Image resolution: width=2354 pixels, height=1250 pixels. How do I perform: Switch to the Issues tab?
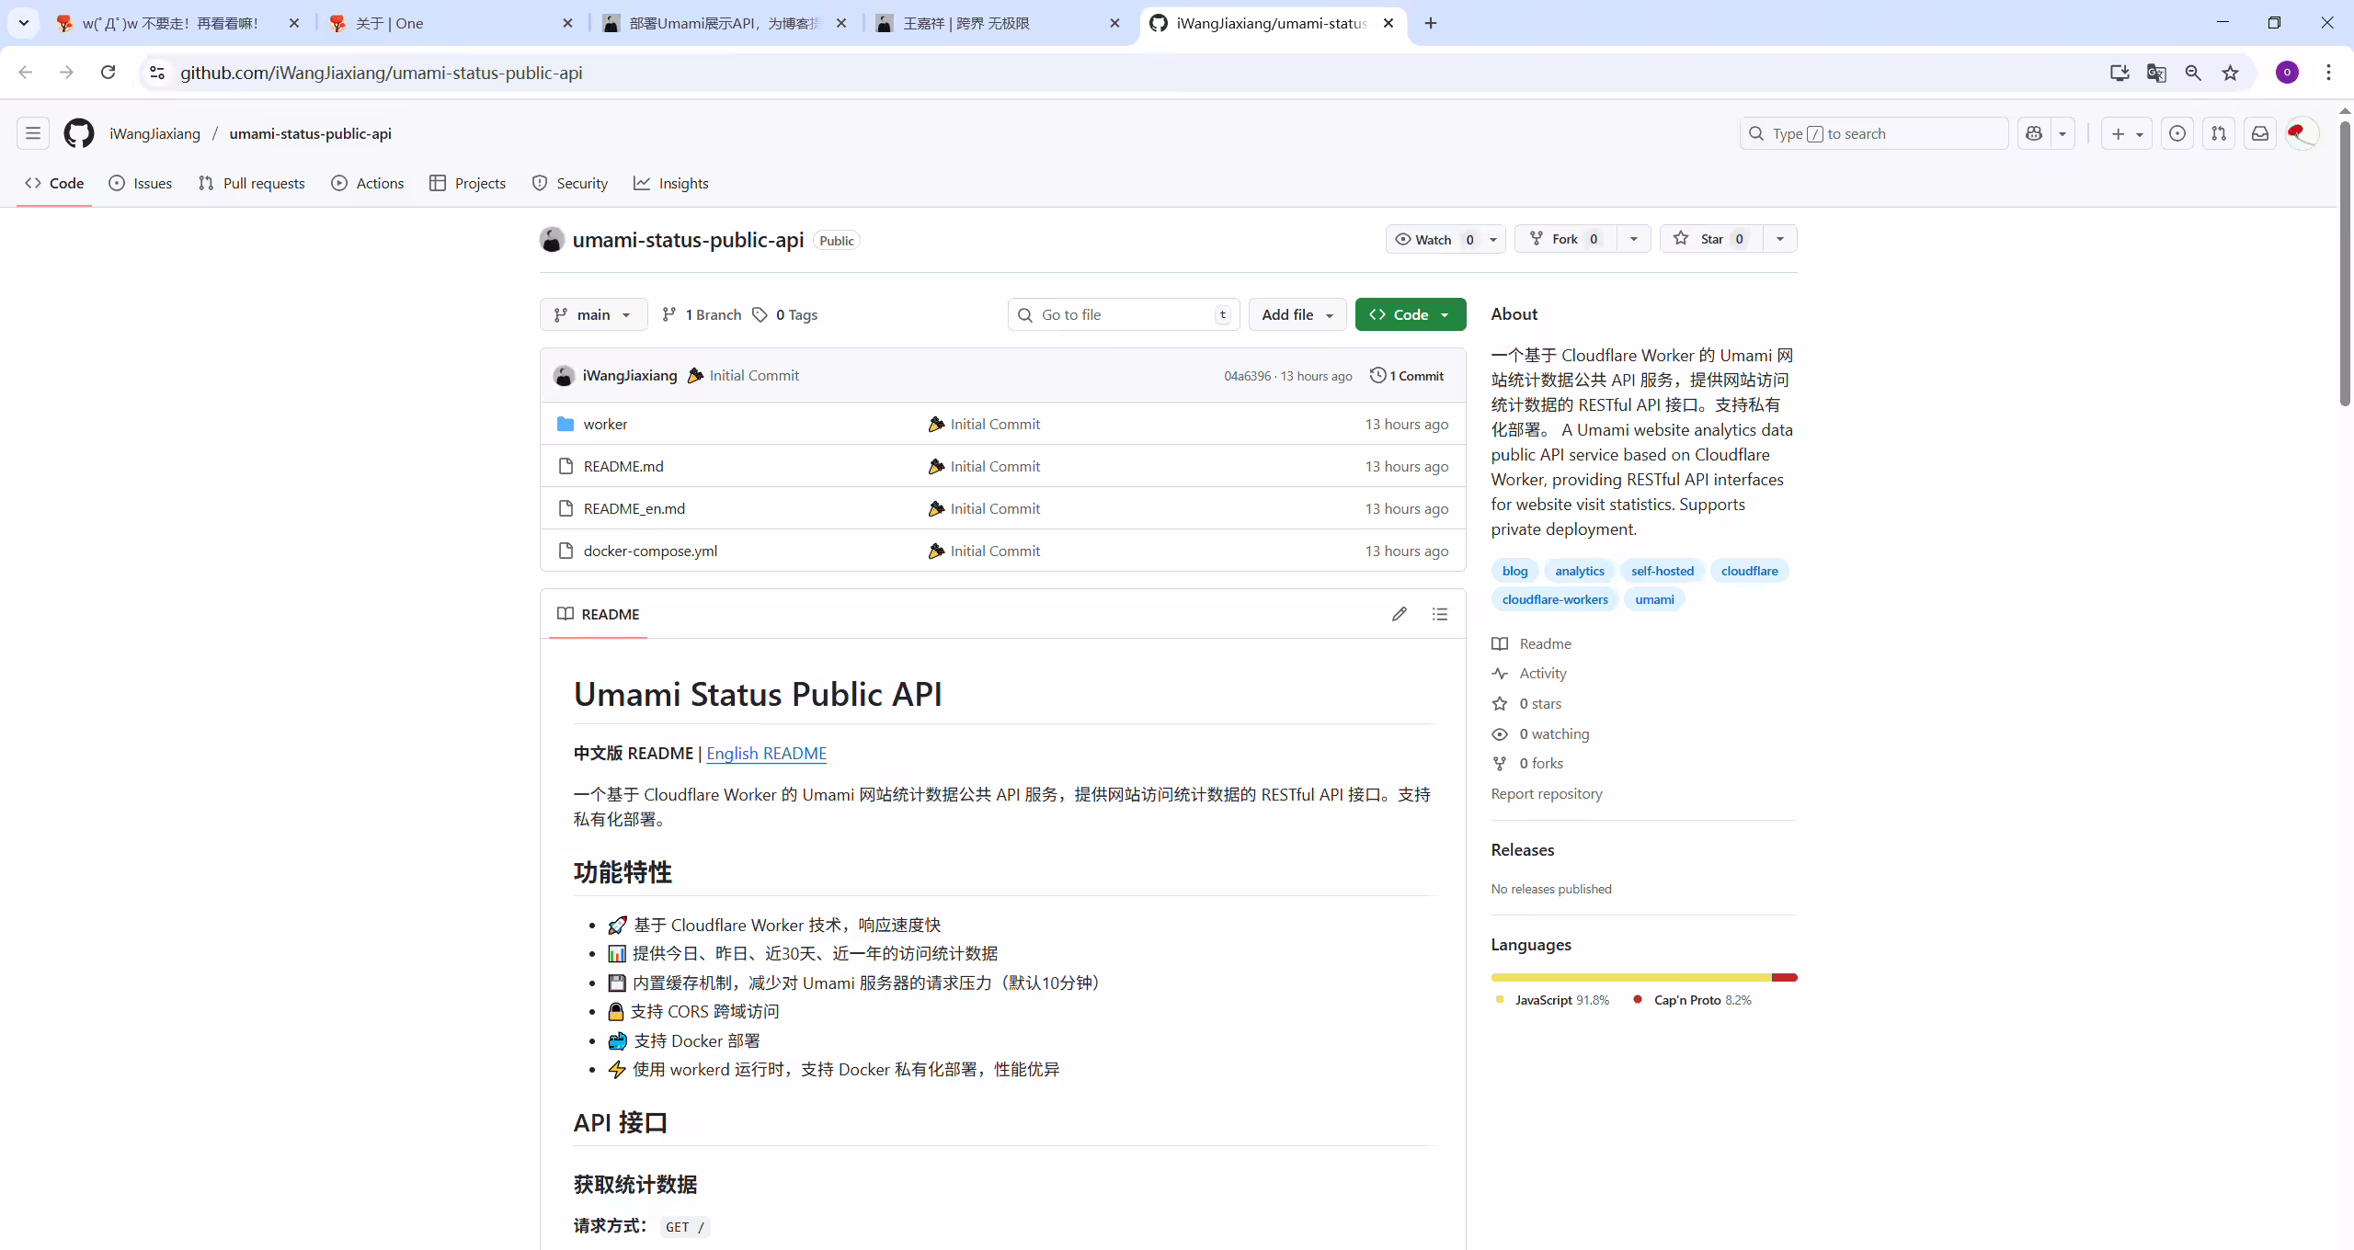point(141,183)
